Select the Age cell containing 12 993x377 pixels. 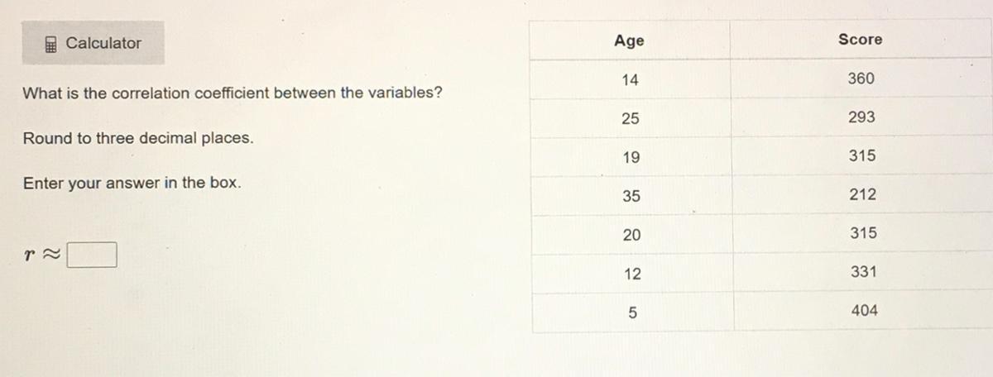(631, 274)
